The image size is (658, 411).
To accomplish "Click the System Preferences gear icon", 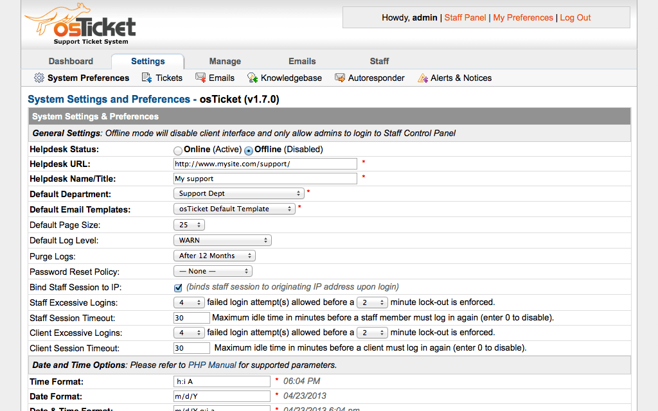I will tap(39, 78).
